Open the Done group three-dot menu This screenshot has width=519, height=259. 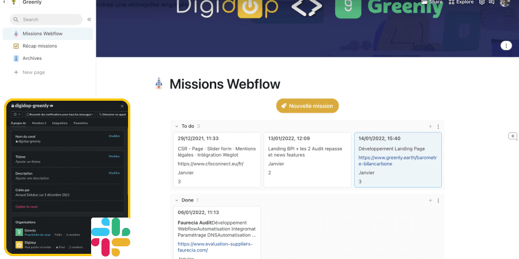[438, 200]
